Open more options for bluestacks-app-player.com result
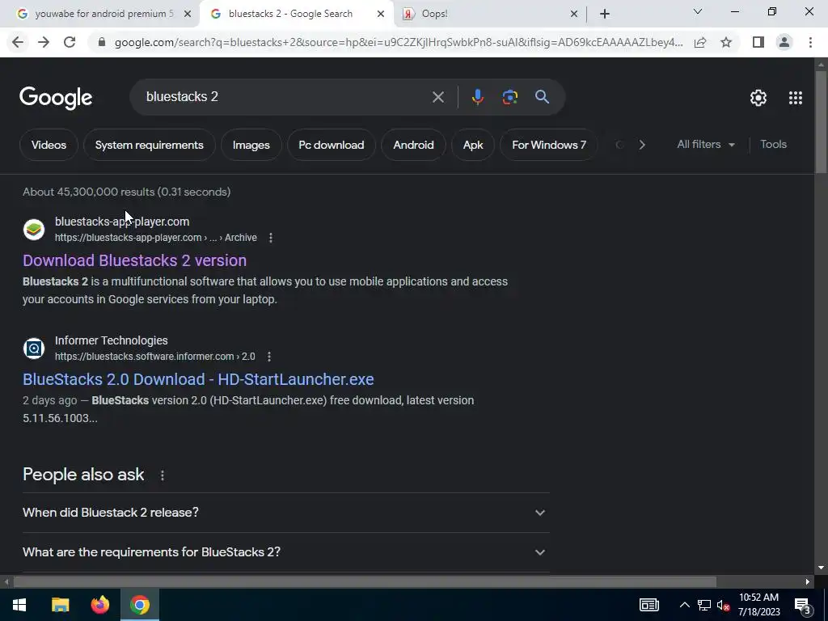 (270, 238)
